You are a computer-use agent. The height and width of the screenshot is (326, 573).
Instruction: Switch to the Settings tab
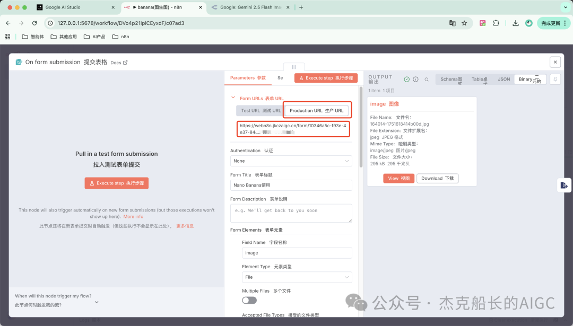(280, 78)
